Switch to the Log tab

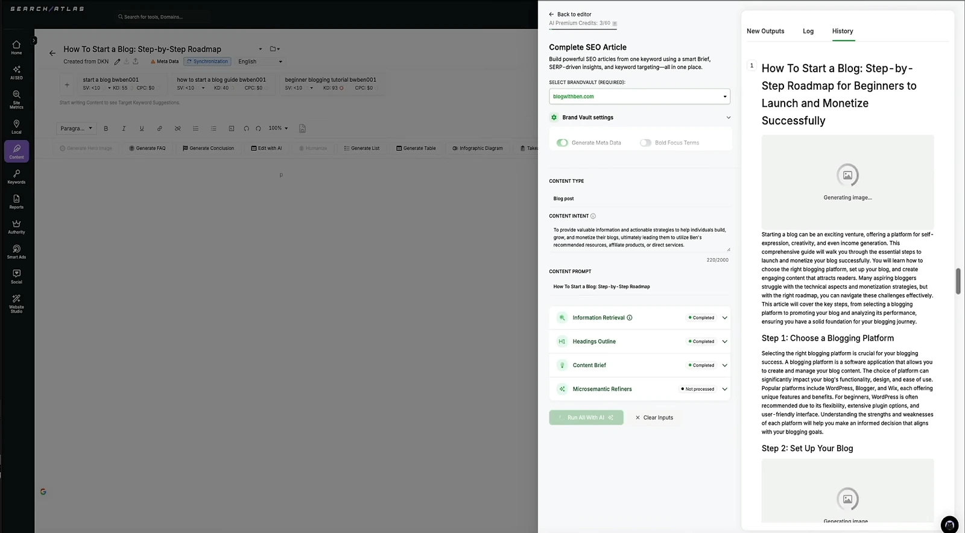pyautogui.click(x=808, y=31)
